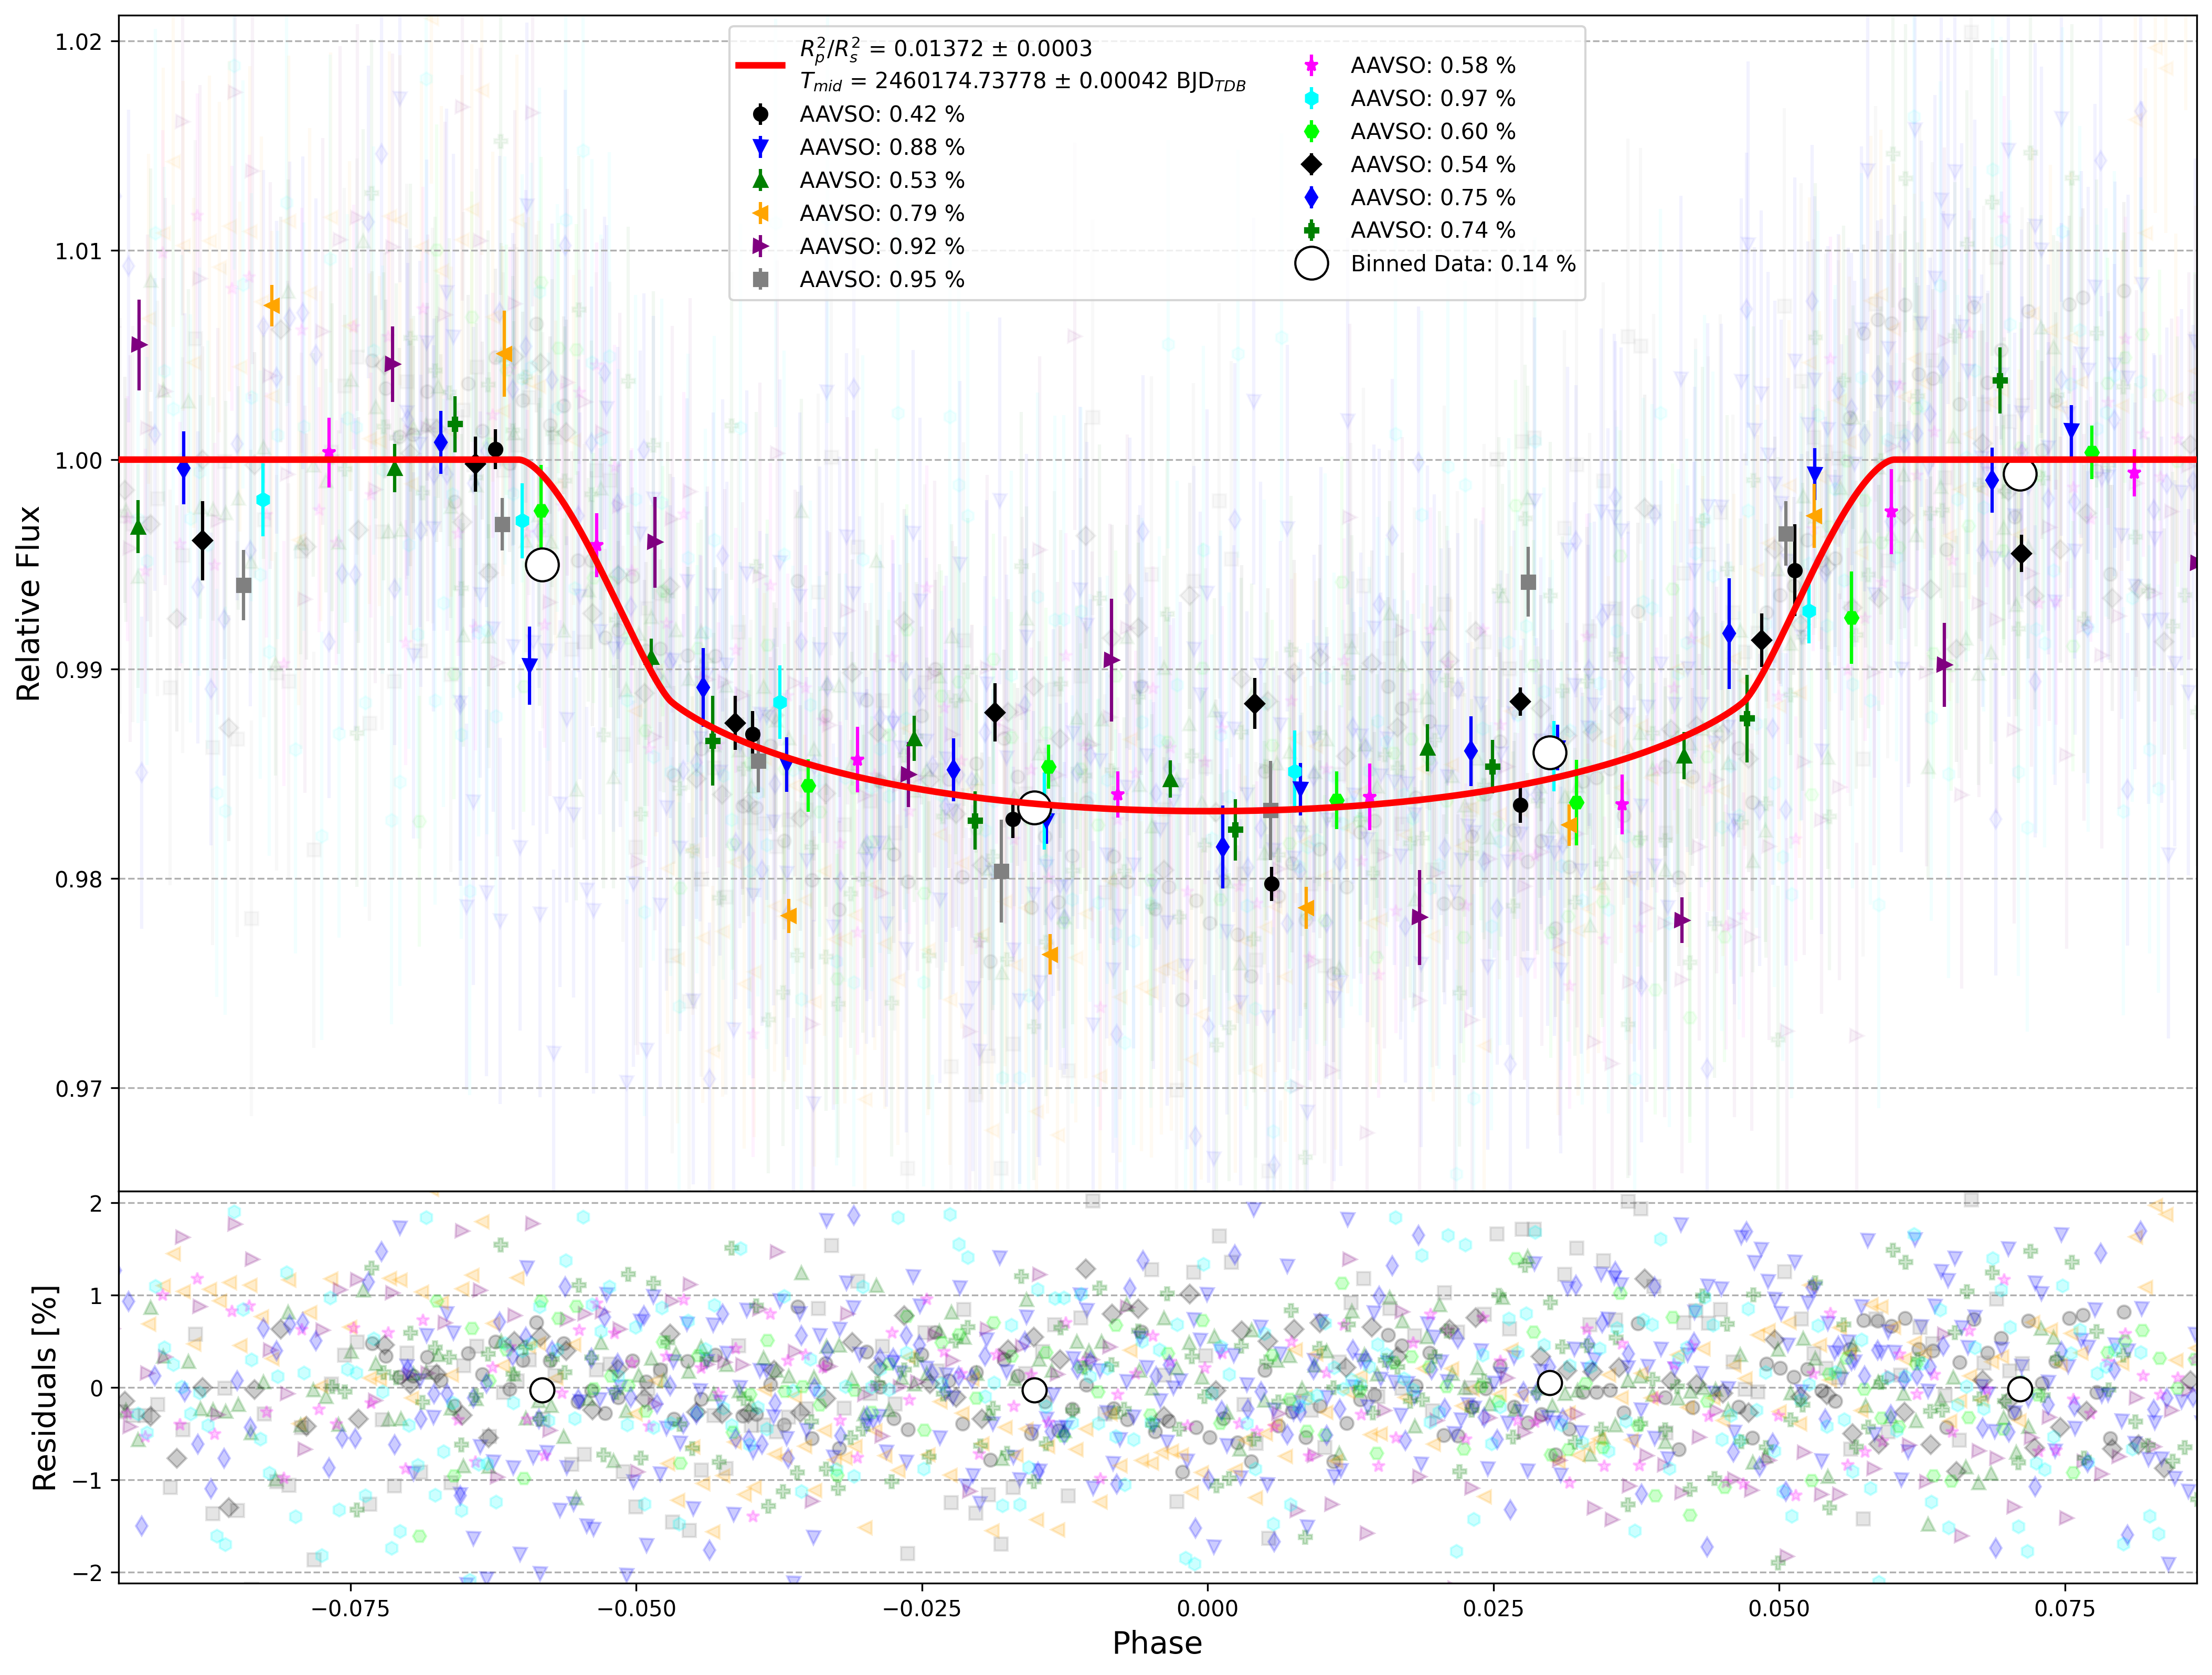Click the legend label 'AAVSO: 0.88 %'
This screenshot has width=2212, height=1675.
(x=882, y=147)
